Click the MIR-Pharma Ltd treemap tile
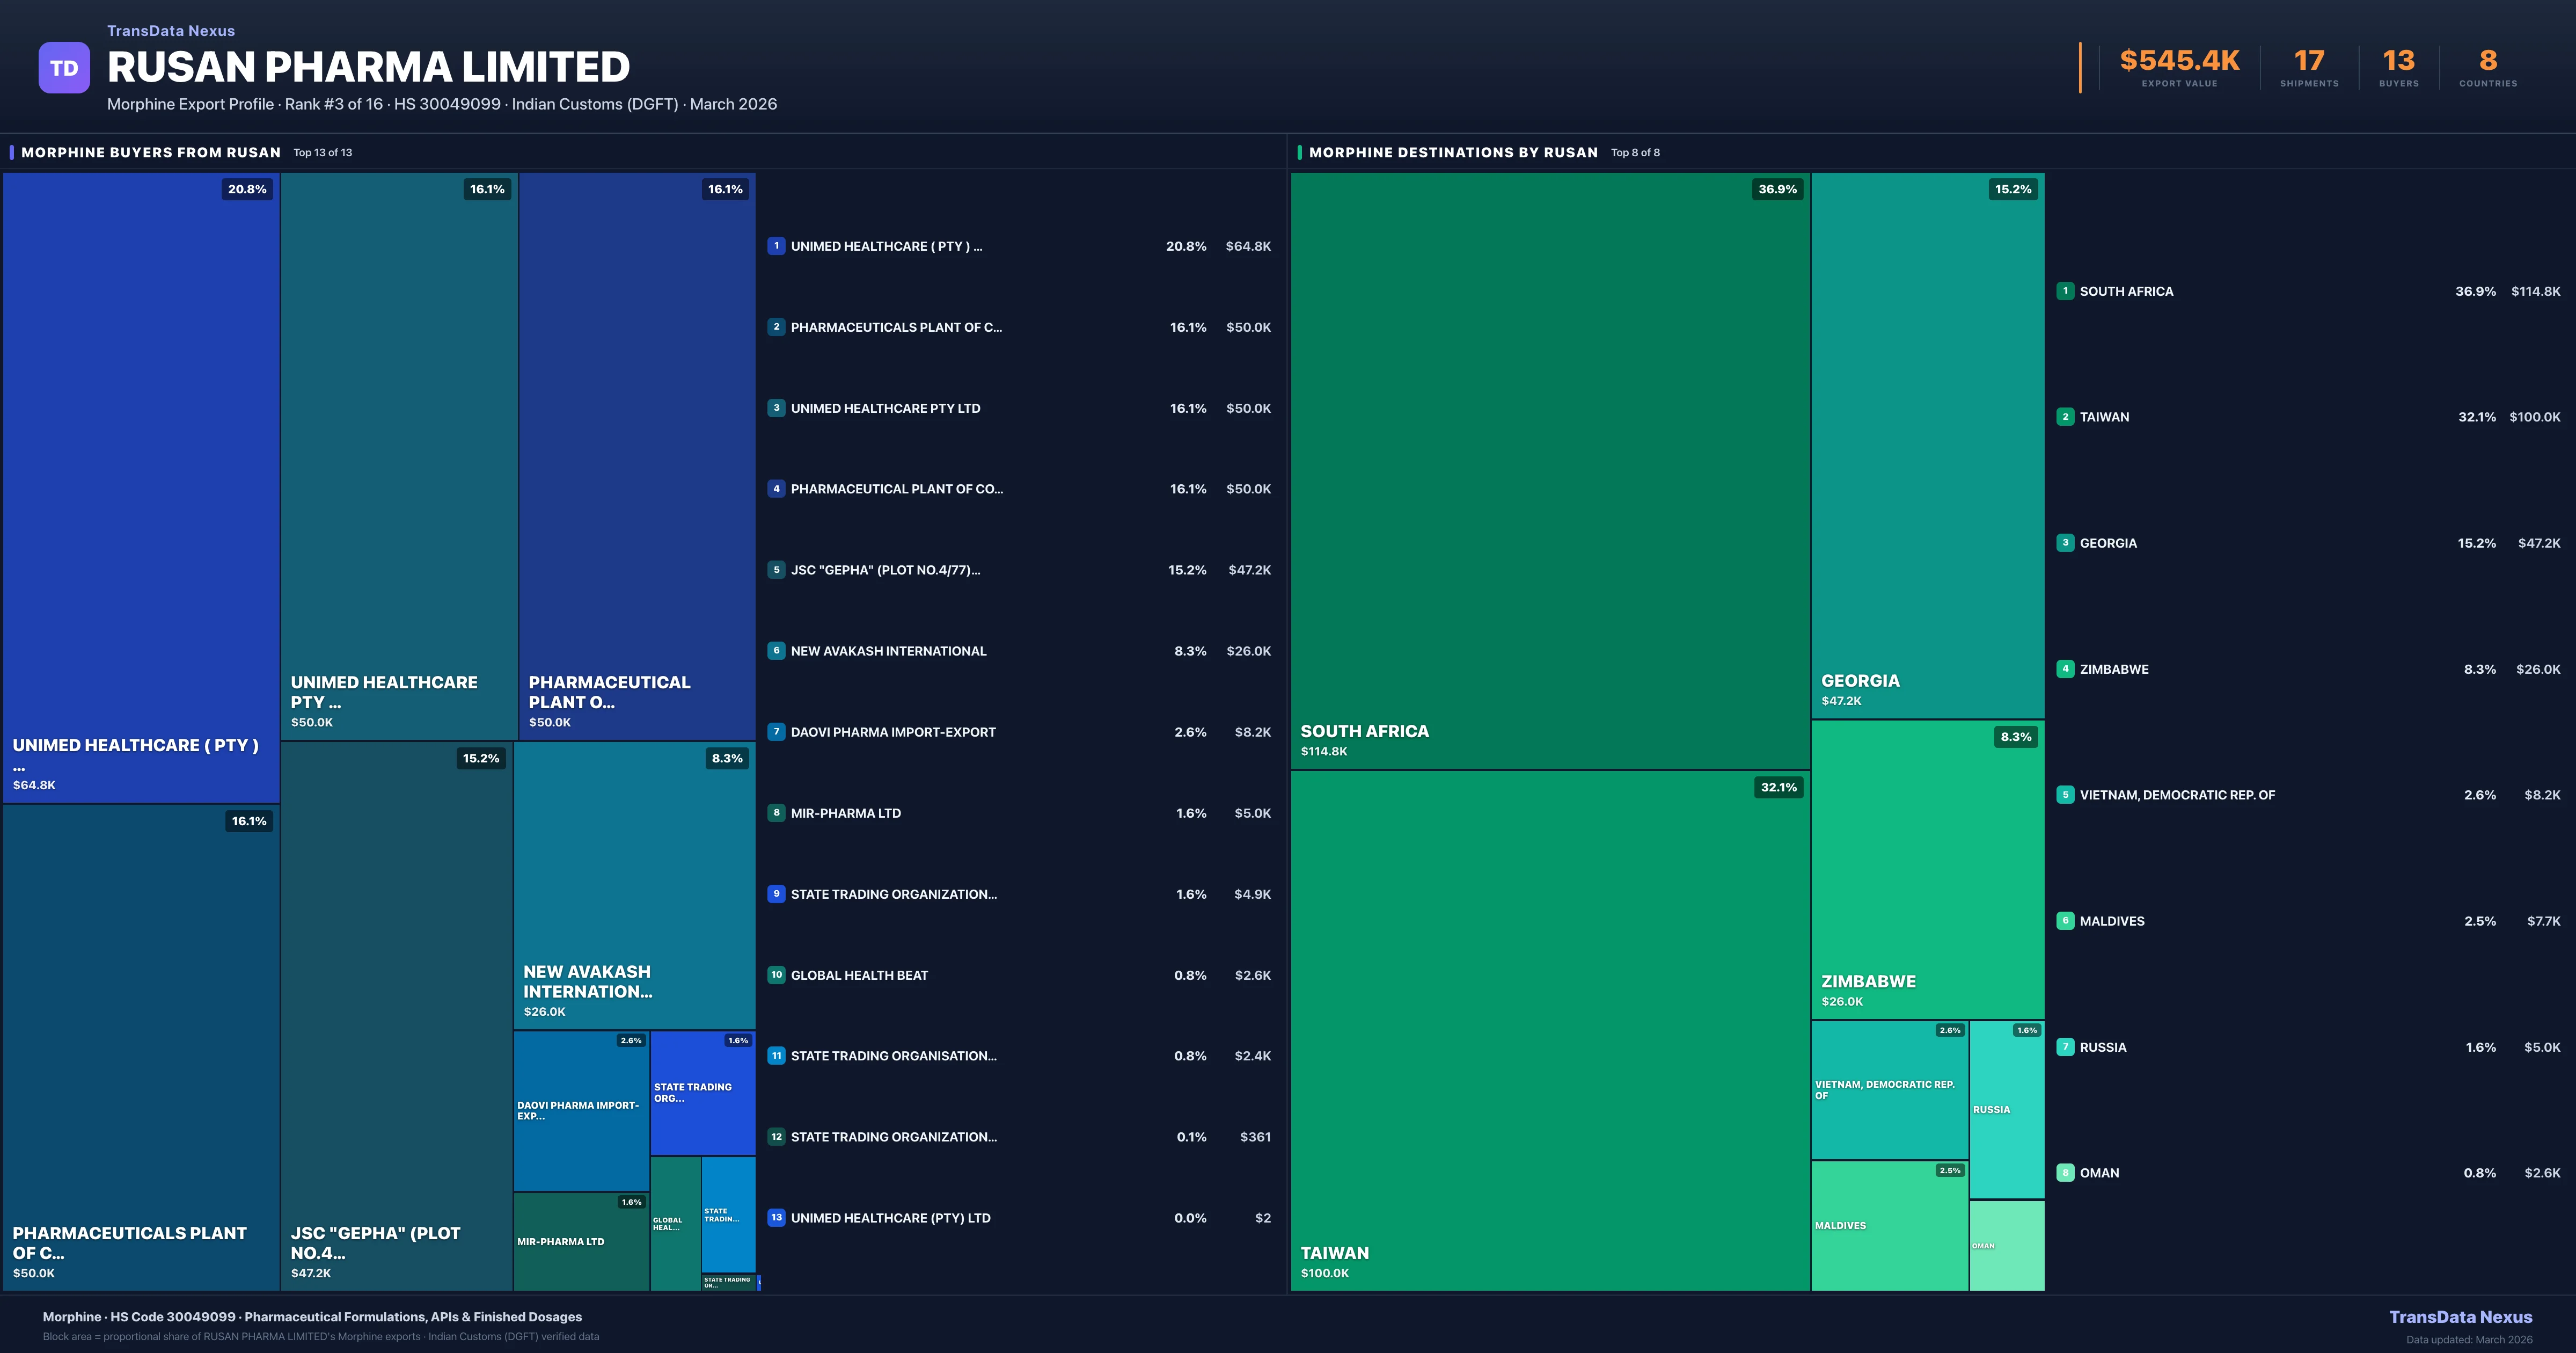Viewport: 2576px width, 1353px height. tap(581, 1241)
